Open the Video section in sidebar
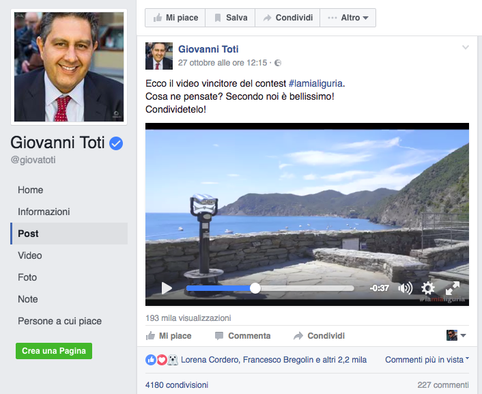The image size is (482, 394). (30, 255)
